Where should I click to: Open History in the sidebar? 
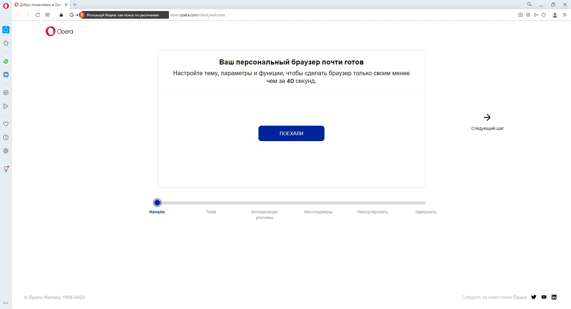pyautogui.click(x=6, y=138)
